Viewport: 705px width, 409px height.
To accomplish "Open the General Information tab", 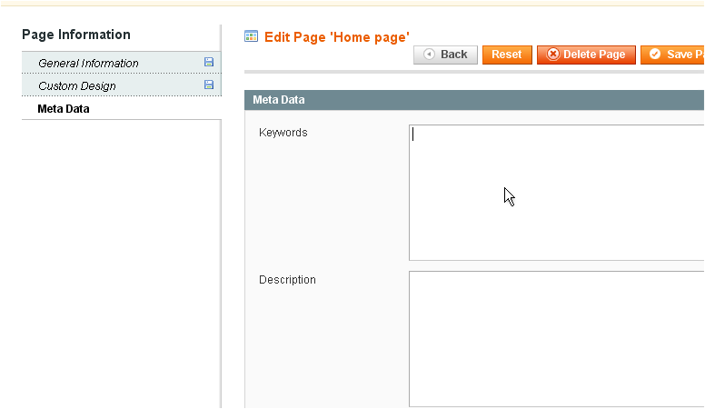I will point(88,64).
